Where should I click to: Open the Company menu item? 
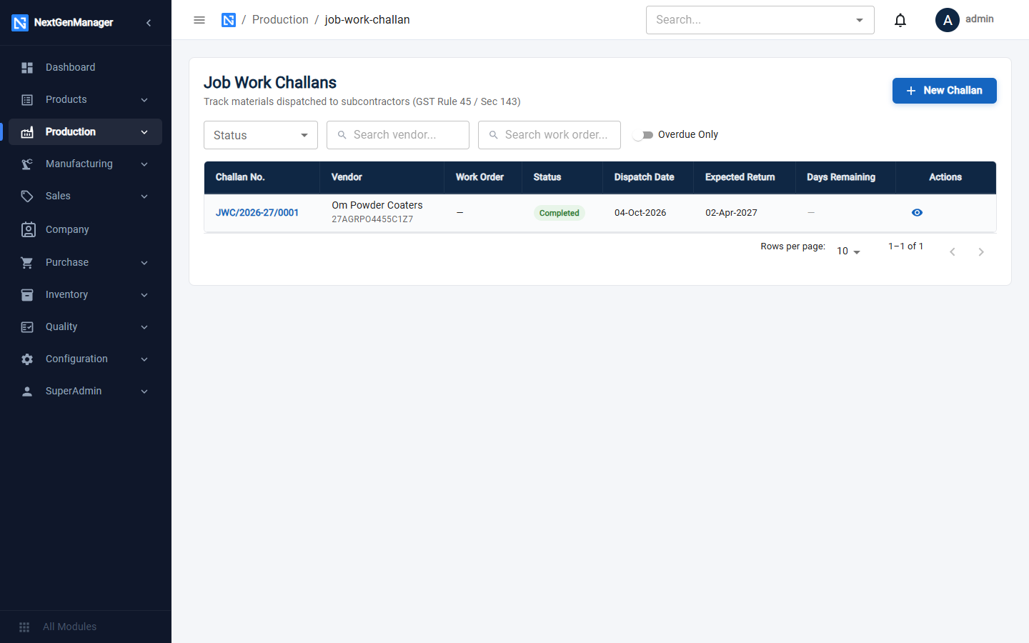pyautogui.click(x=86, y=229)
